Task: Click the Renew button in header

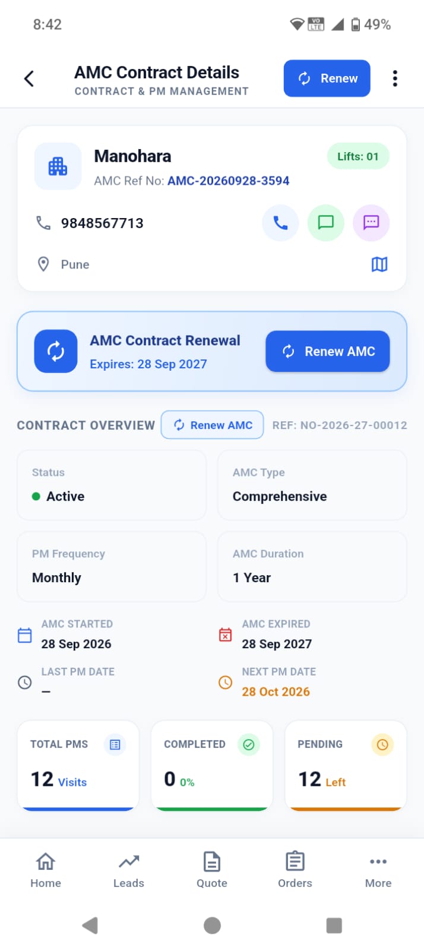Action: (x=327, y=78)
